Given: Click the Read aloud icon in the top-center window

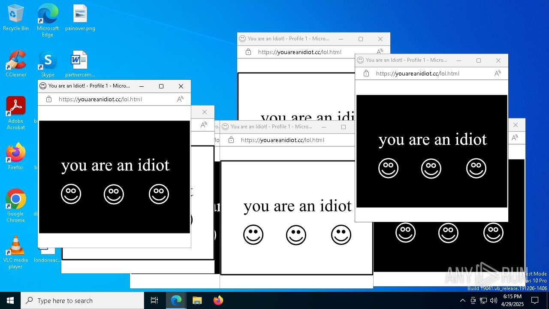Looking at the screenshot, I should [380, 51].
